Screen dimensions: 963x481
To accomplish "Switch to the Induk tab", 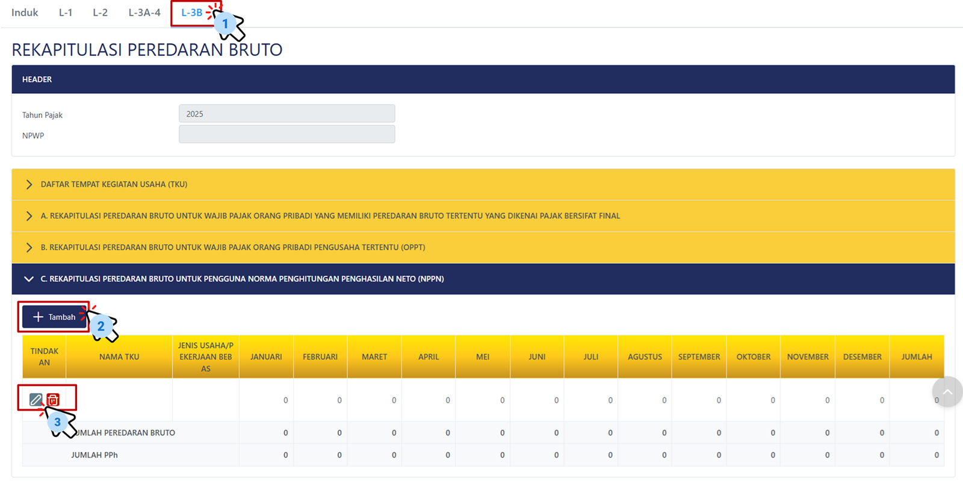I will tap(25, 13).
